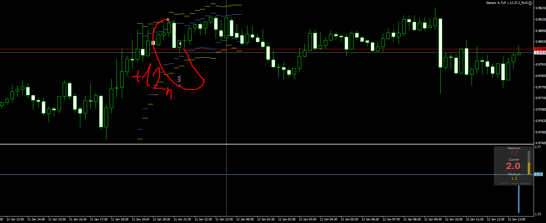The width and height of the screenshot is (546, 223).
Task: Click the 12 Jan 00:30 time label
Action: [x=245, y=219]
